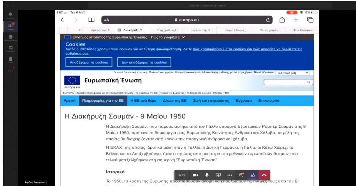This screenshot has width=356, height=186.
Task: Show meeting participants
Action: pos(252,175)
